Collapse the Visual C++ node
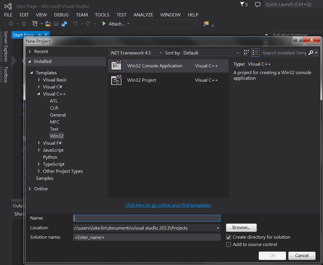323x265 pixels. [39, 94]
